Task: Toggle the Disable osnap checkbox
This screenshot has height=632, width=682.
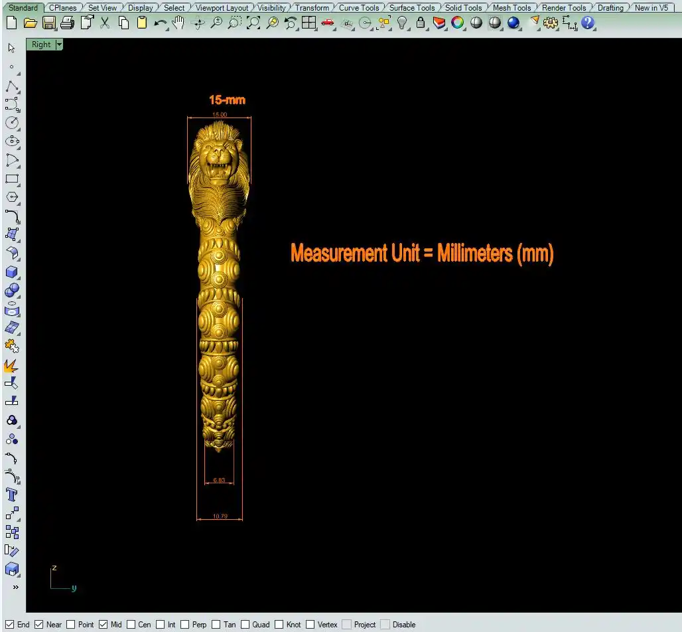Action: (x=385, y=624)
